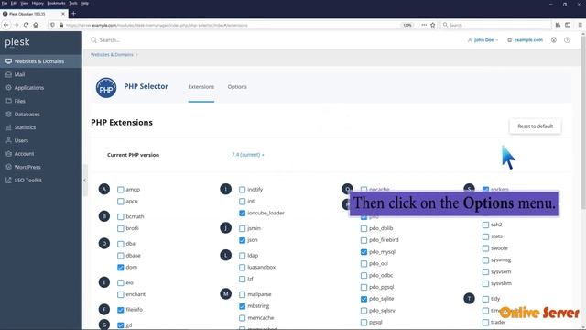This screenshot has height=330, width=586.
Task: Reload the page with the refresh icon
Action: [26, 25]
